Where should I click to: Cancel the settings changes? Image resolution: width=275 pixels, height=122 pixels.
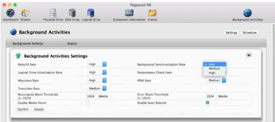pyautogui.click(x=39, y=109)
